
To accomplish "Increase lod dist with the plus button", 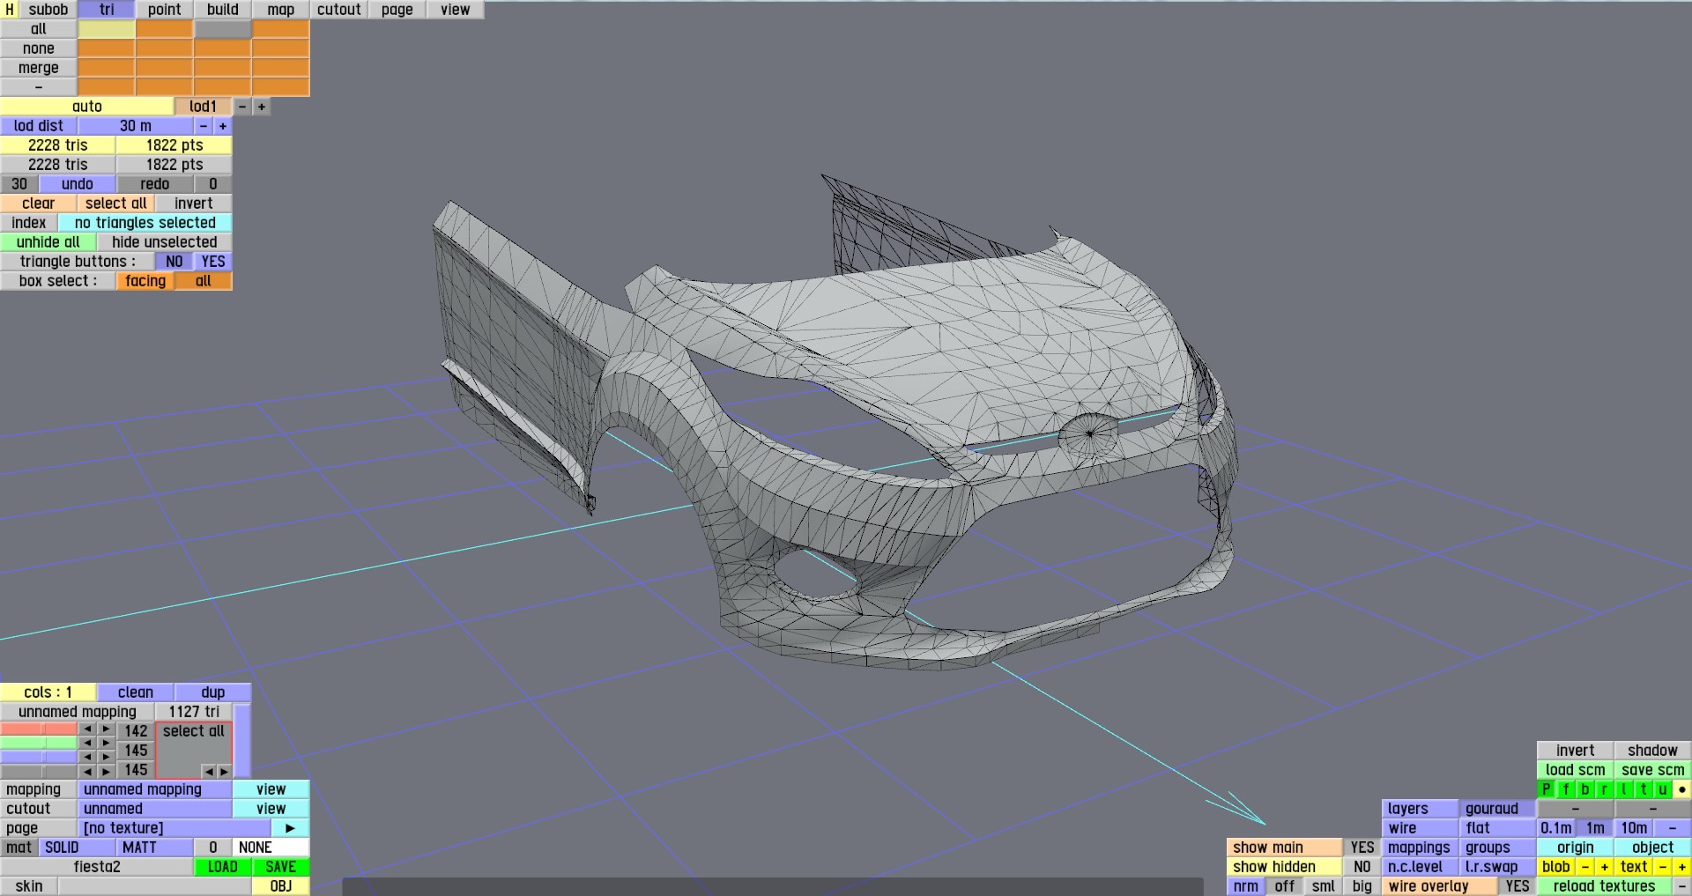I will tap(223, 126).
